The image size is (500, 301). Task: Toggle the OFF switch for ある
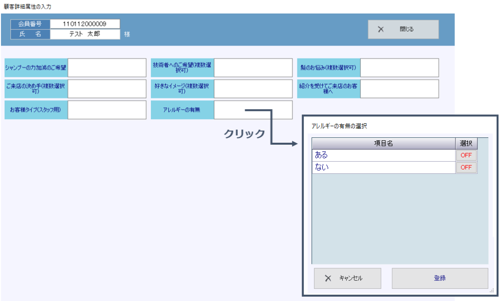466,155
